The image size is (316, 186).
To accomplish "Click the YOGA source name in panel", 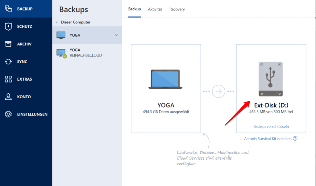I will tap(166, 105).
